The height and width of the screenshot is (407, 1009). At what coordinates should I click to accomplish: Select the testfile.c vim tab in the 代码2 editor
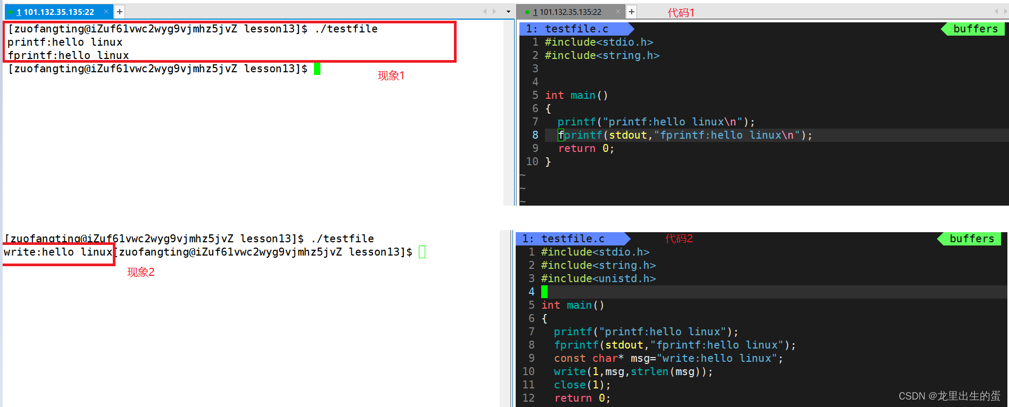[573, 239]
